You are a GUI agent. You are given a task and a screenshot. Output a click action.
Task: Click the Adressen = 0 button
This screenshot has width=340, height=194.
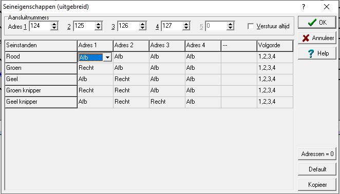[x=317, y=154]
